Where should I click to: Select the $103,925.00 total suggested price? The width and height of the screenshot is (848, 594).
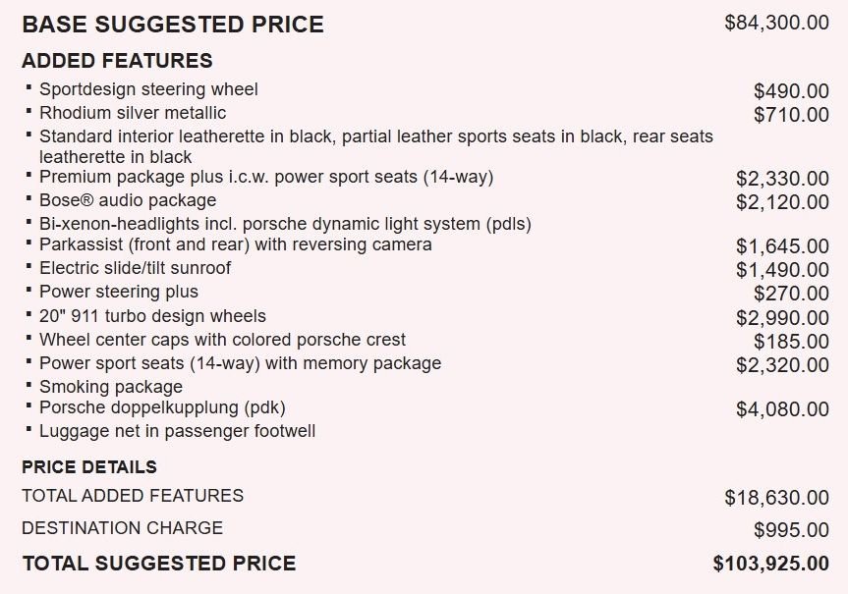tap(771, 564)
